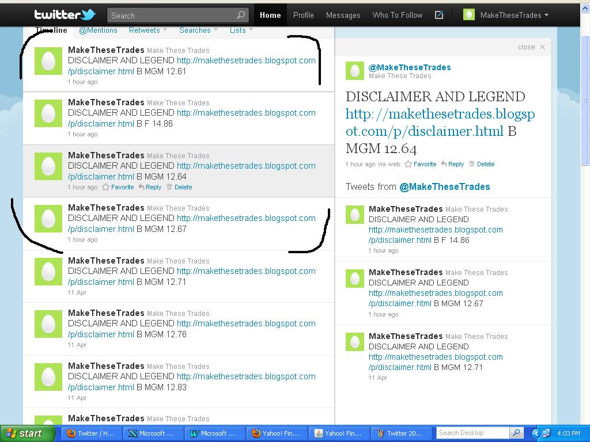The image size is (590, 442).
Task: Click the Favorite star icon in the timeline tweet
Action: click(106, 187)
